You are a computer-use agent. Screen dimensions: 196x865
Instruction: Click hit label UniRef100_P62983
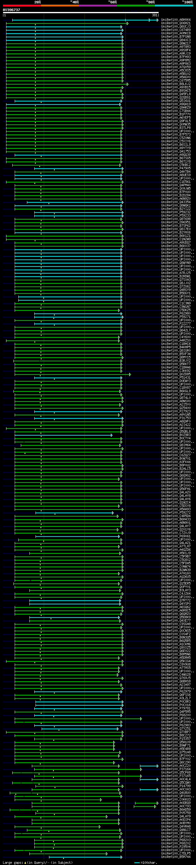(176, 725)
